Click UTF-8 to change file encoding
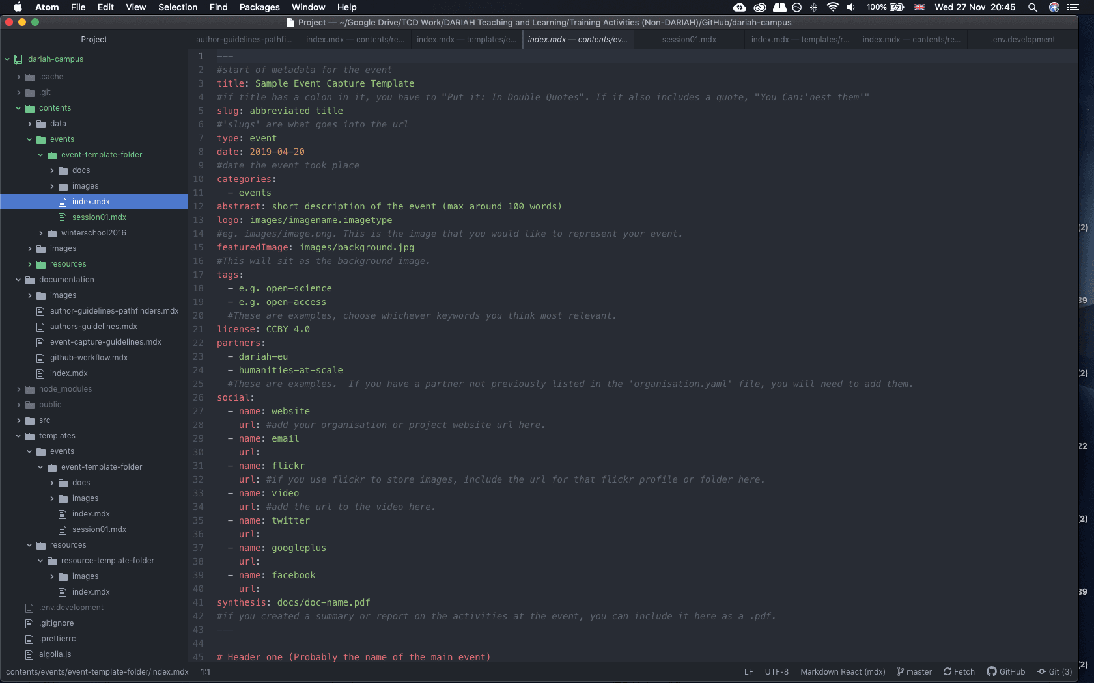 776,671
